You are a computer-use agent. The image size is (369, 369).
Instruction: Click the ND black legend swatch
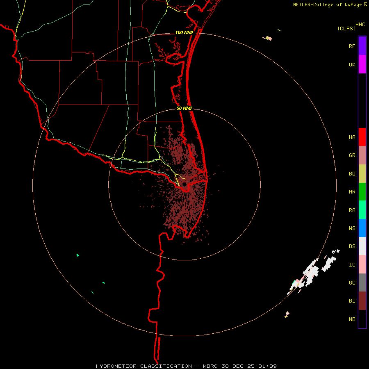point(362,319)
